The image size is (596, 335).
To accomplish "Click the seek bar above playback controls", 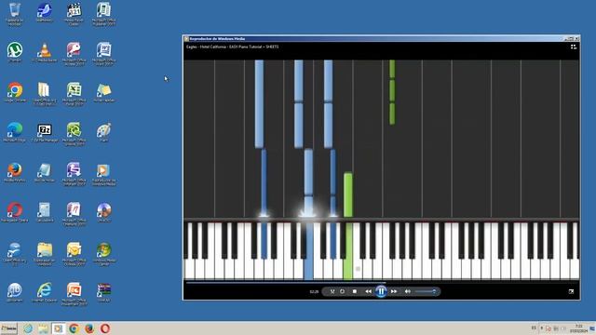I will click(x=381, y=283).
